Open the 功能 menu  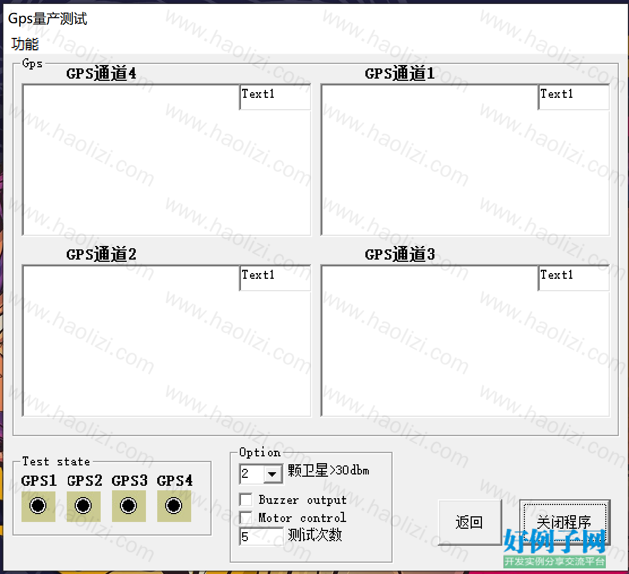click(25, 44)
